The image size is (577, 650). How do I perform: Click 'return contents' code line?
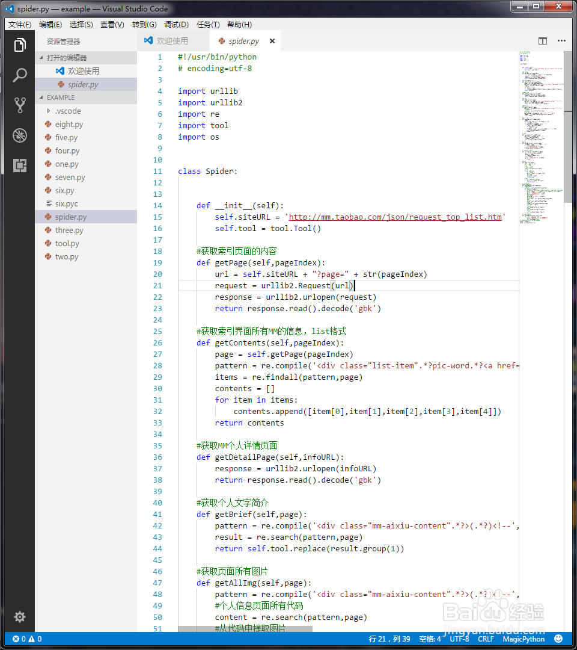tap(249, 423)
